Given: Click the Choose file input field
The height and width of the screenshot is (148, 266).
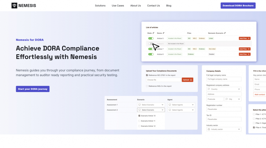Looking at the screenshot, I should click(x=164, y=80).
